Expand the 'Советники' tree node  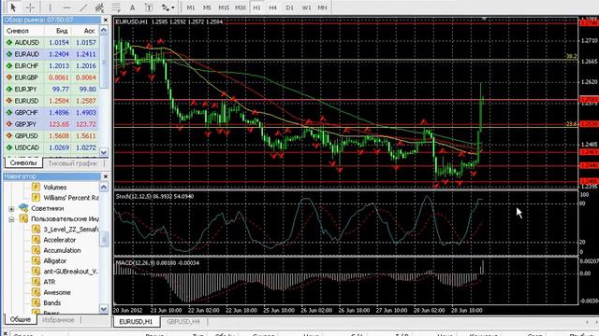tap(11, 209)
